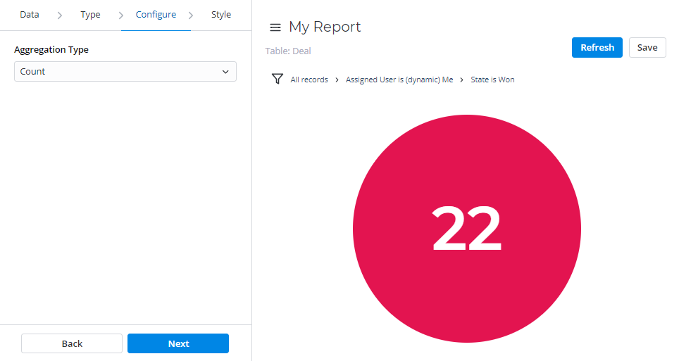Refresh the report

coord(597,48)
